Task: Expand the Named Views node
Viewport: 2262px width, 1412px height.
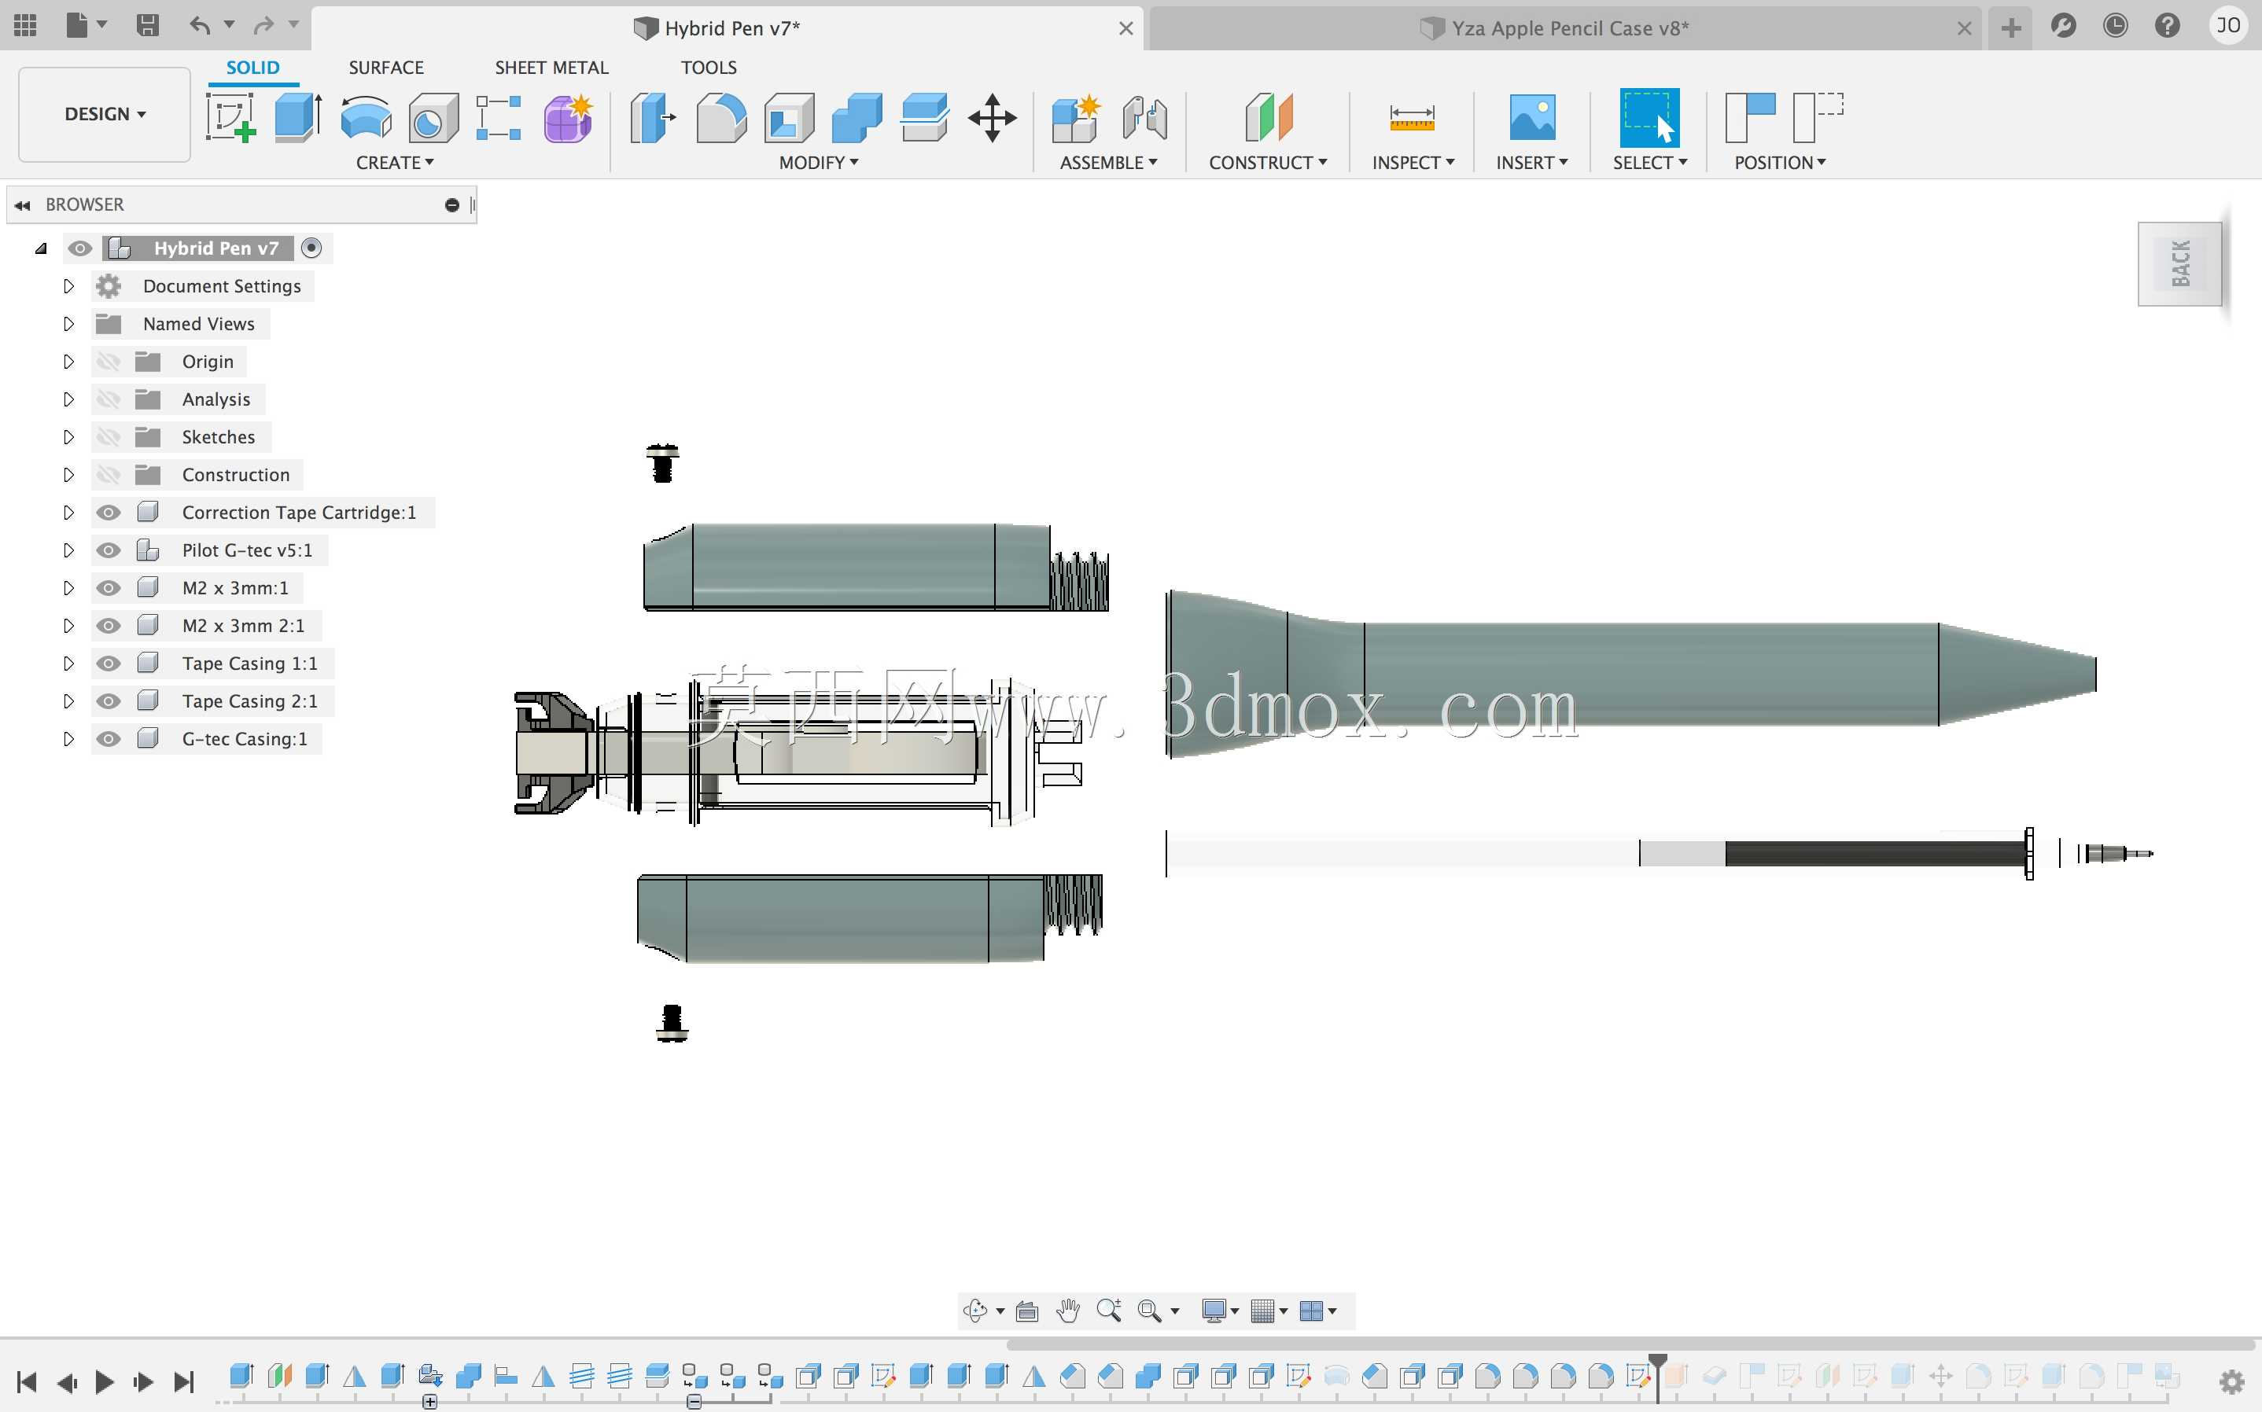Action: coord(68,324)
